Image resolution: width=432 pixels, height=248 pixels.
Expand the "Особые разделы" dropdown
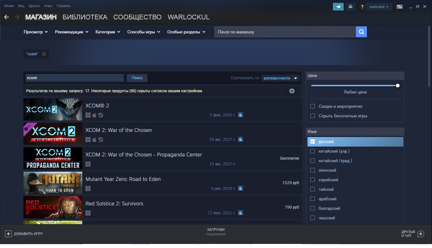coord(186,32)
